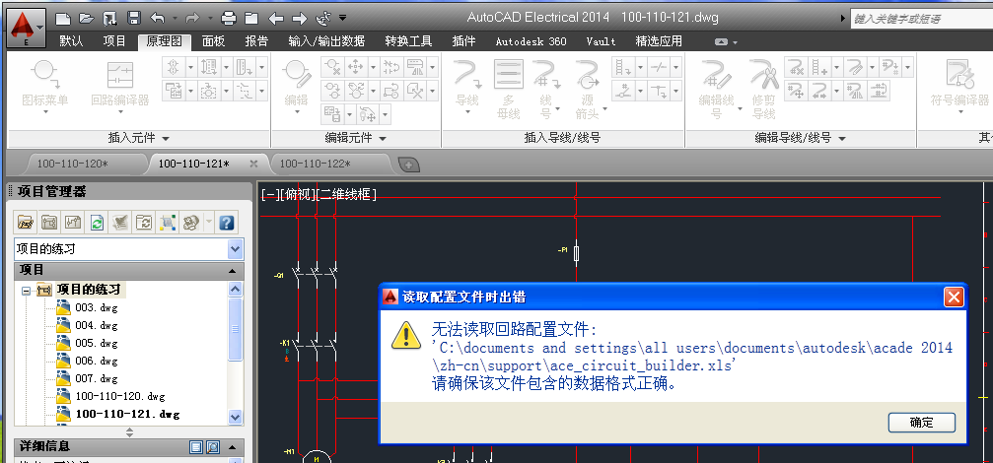Viewport: 993px width, 463px height.
Task: Click the Plot/Print icon in quick access toolbar
Action: click(229, 18)
